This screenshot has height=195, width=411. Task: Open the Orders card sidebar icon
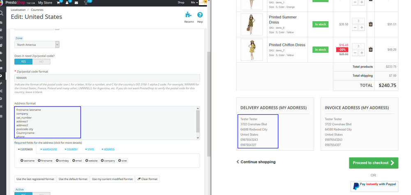tap(1, 38)
